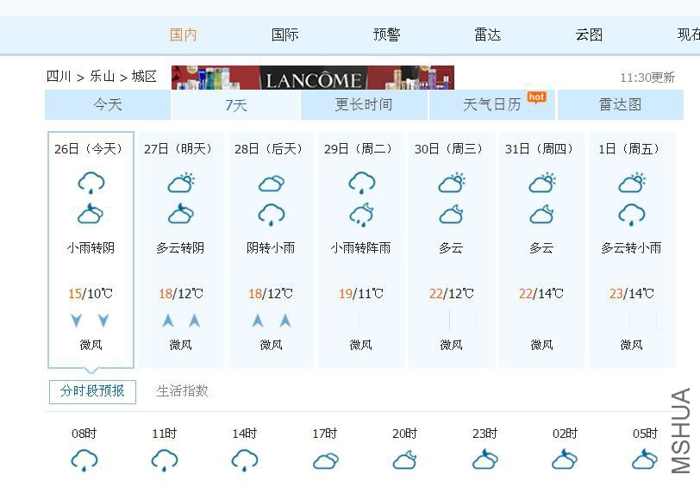
Task: Switch to the 生活指数 tab
Action: 182,391
